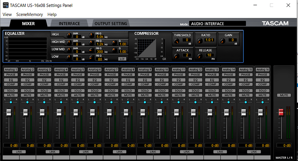Toggle PHASE on Analog 1
The width and height of the screenshot is (298, 161).
[x=11, y=75]
